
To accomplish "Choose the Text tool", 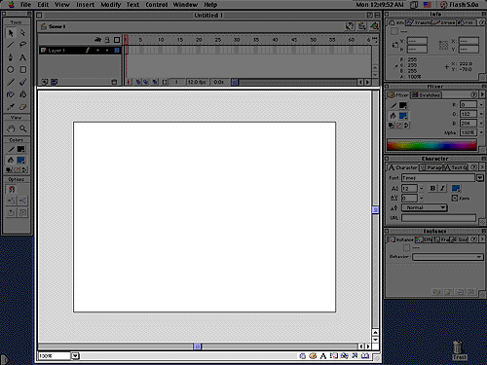I will [22, 57].
